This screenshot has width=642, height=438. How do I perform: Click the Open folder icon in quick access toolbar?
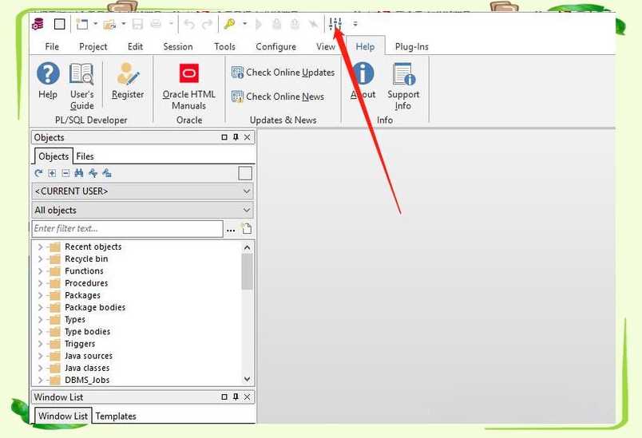[x=109, y=25]
